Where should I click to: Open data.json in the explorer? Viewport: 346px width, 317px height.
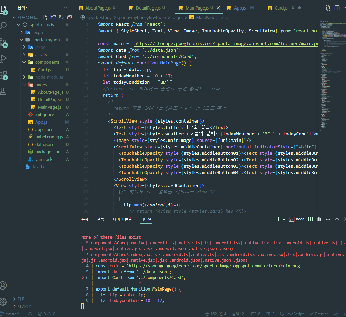tap(44, 145)
